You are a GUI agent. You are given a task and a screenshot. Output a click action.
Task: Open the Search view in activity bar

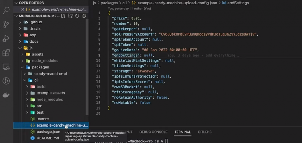tap(6, 10)
